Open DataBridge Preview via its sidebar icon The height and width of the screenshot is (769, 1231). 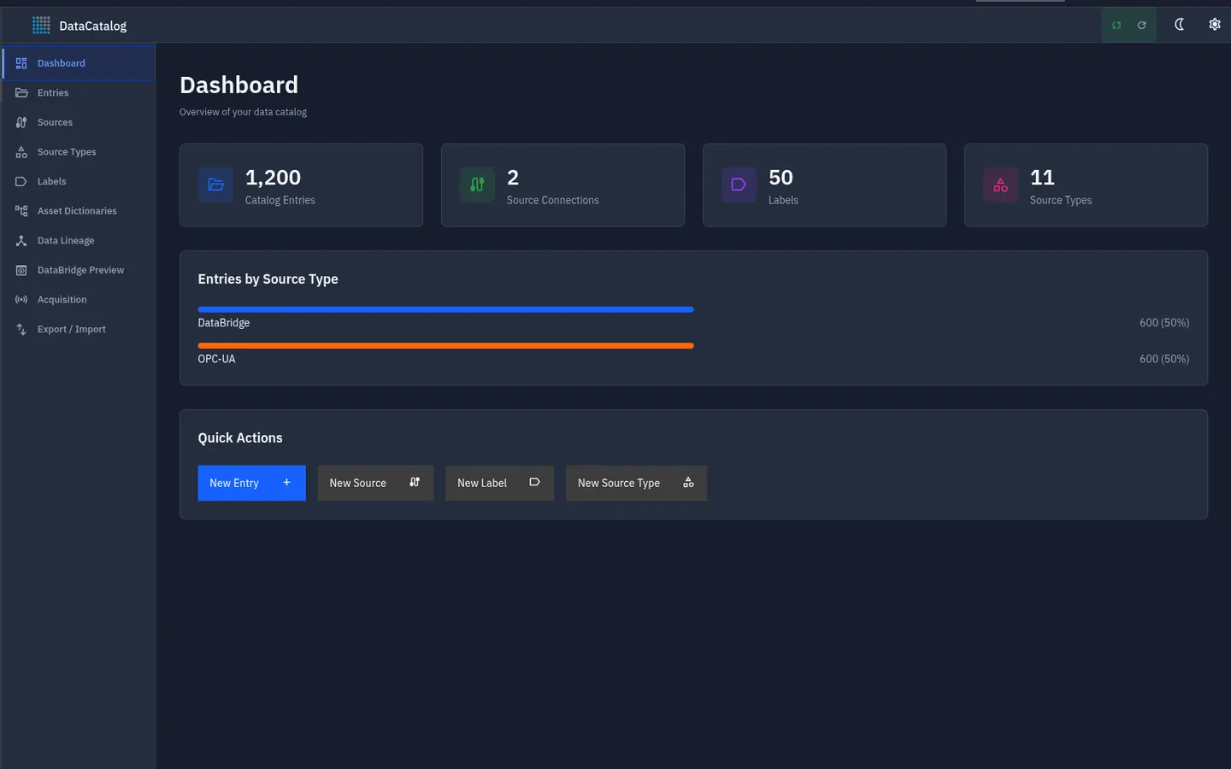(x=21, y=270)
